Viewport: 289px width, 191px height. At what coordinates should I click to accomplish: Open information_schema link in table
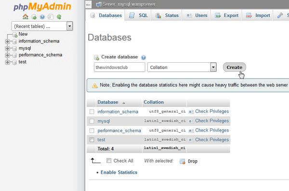click(118, 111)
